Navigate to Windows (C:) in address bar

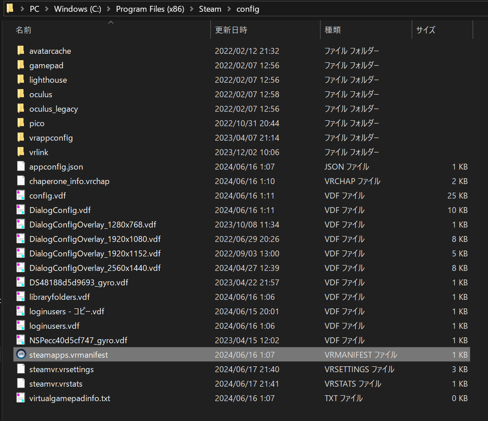pyautogui.click(x=78, y=9)
